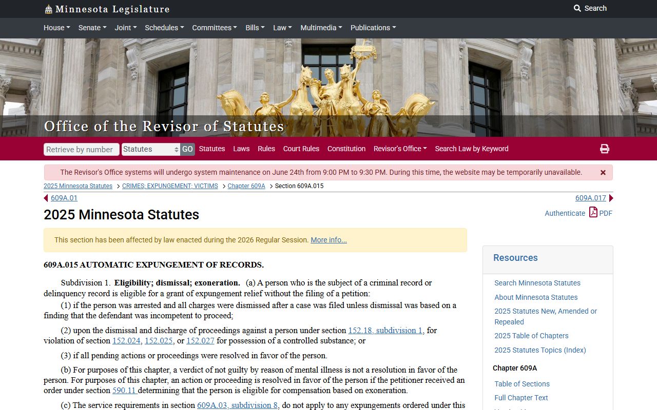Expand the Law menu
The width and height of the screenshot is (657, 410).
tap(282, 28)
